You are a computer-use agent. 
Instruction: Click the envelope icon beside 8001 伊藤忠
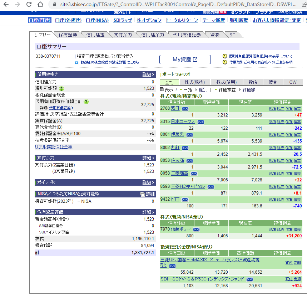pyautogui.click(x=189, y=135)
